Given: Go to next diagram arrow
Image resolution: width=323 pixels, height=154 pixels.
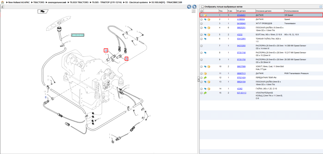Looking at the screenshot, I should [194, 7].
